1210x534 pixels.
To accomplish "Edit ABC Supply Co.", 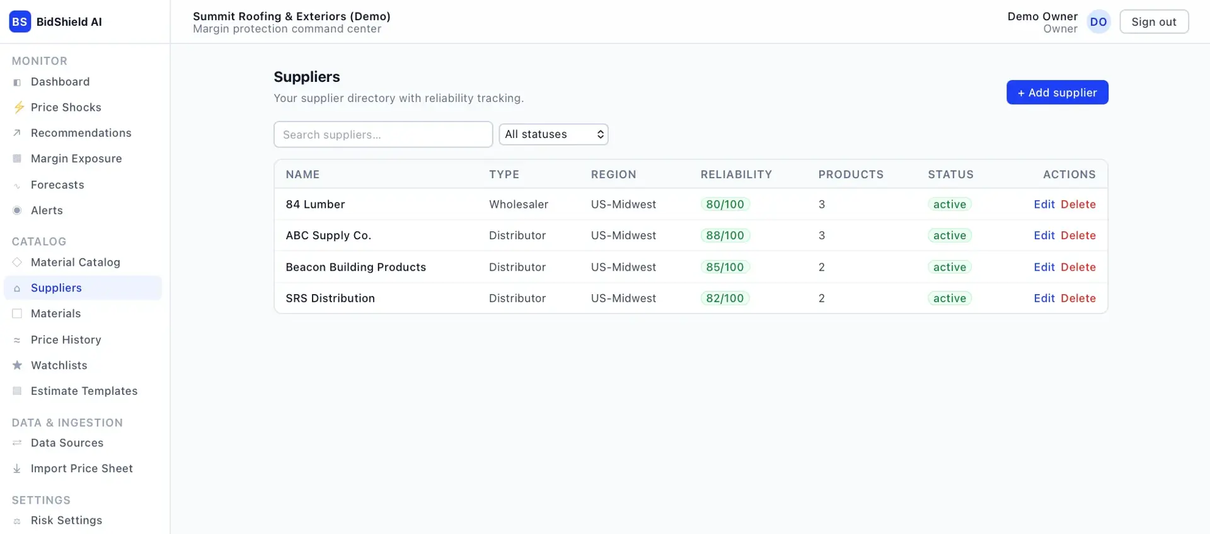I will 1044,236.
